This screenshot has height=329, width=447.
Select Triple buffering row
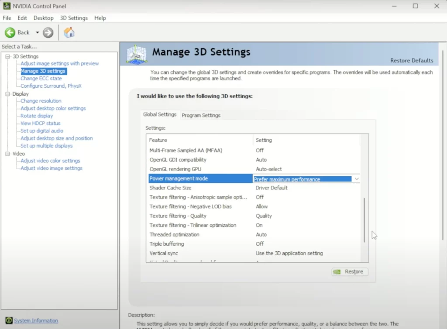pos(254,244)
